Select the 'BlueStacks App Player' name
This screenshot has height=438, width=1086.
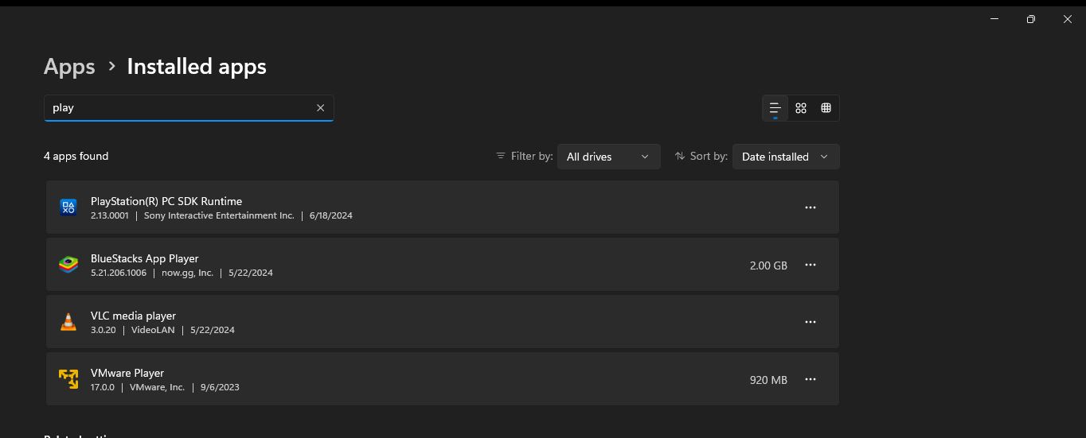pyautogui.click(x=145, y=258)
